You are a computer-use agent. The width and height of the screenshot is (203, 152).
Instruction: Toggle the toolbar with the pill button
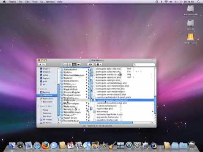click(x=154, y=60)
